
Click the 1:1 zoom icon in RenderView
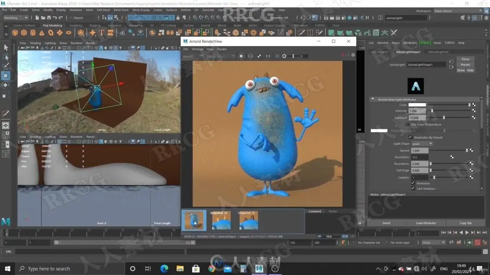pos(268,56)
